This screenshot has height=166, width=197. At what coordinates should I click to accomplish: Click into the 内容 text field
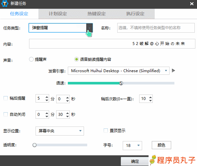click(x=112, y=44)
